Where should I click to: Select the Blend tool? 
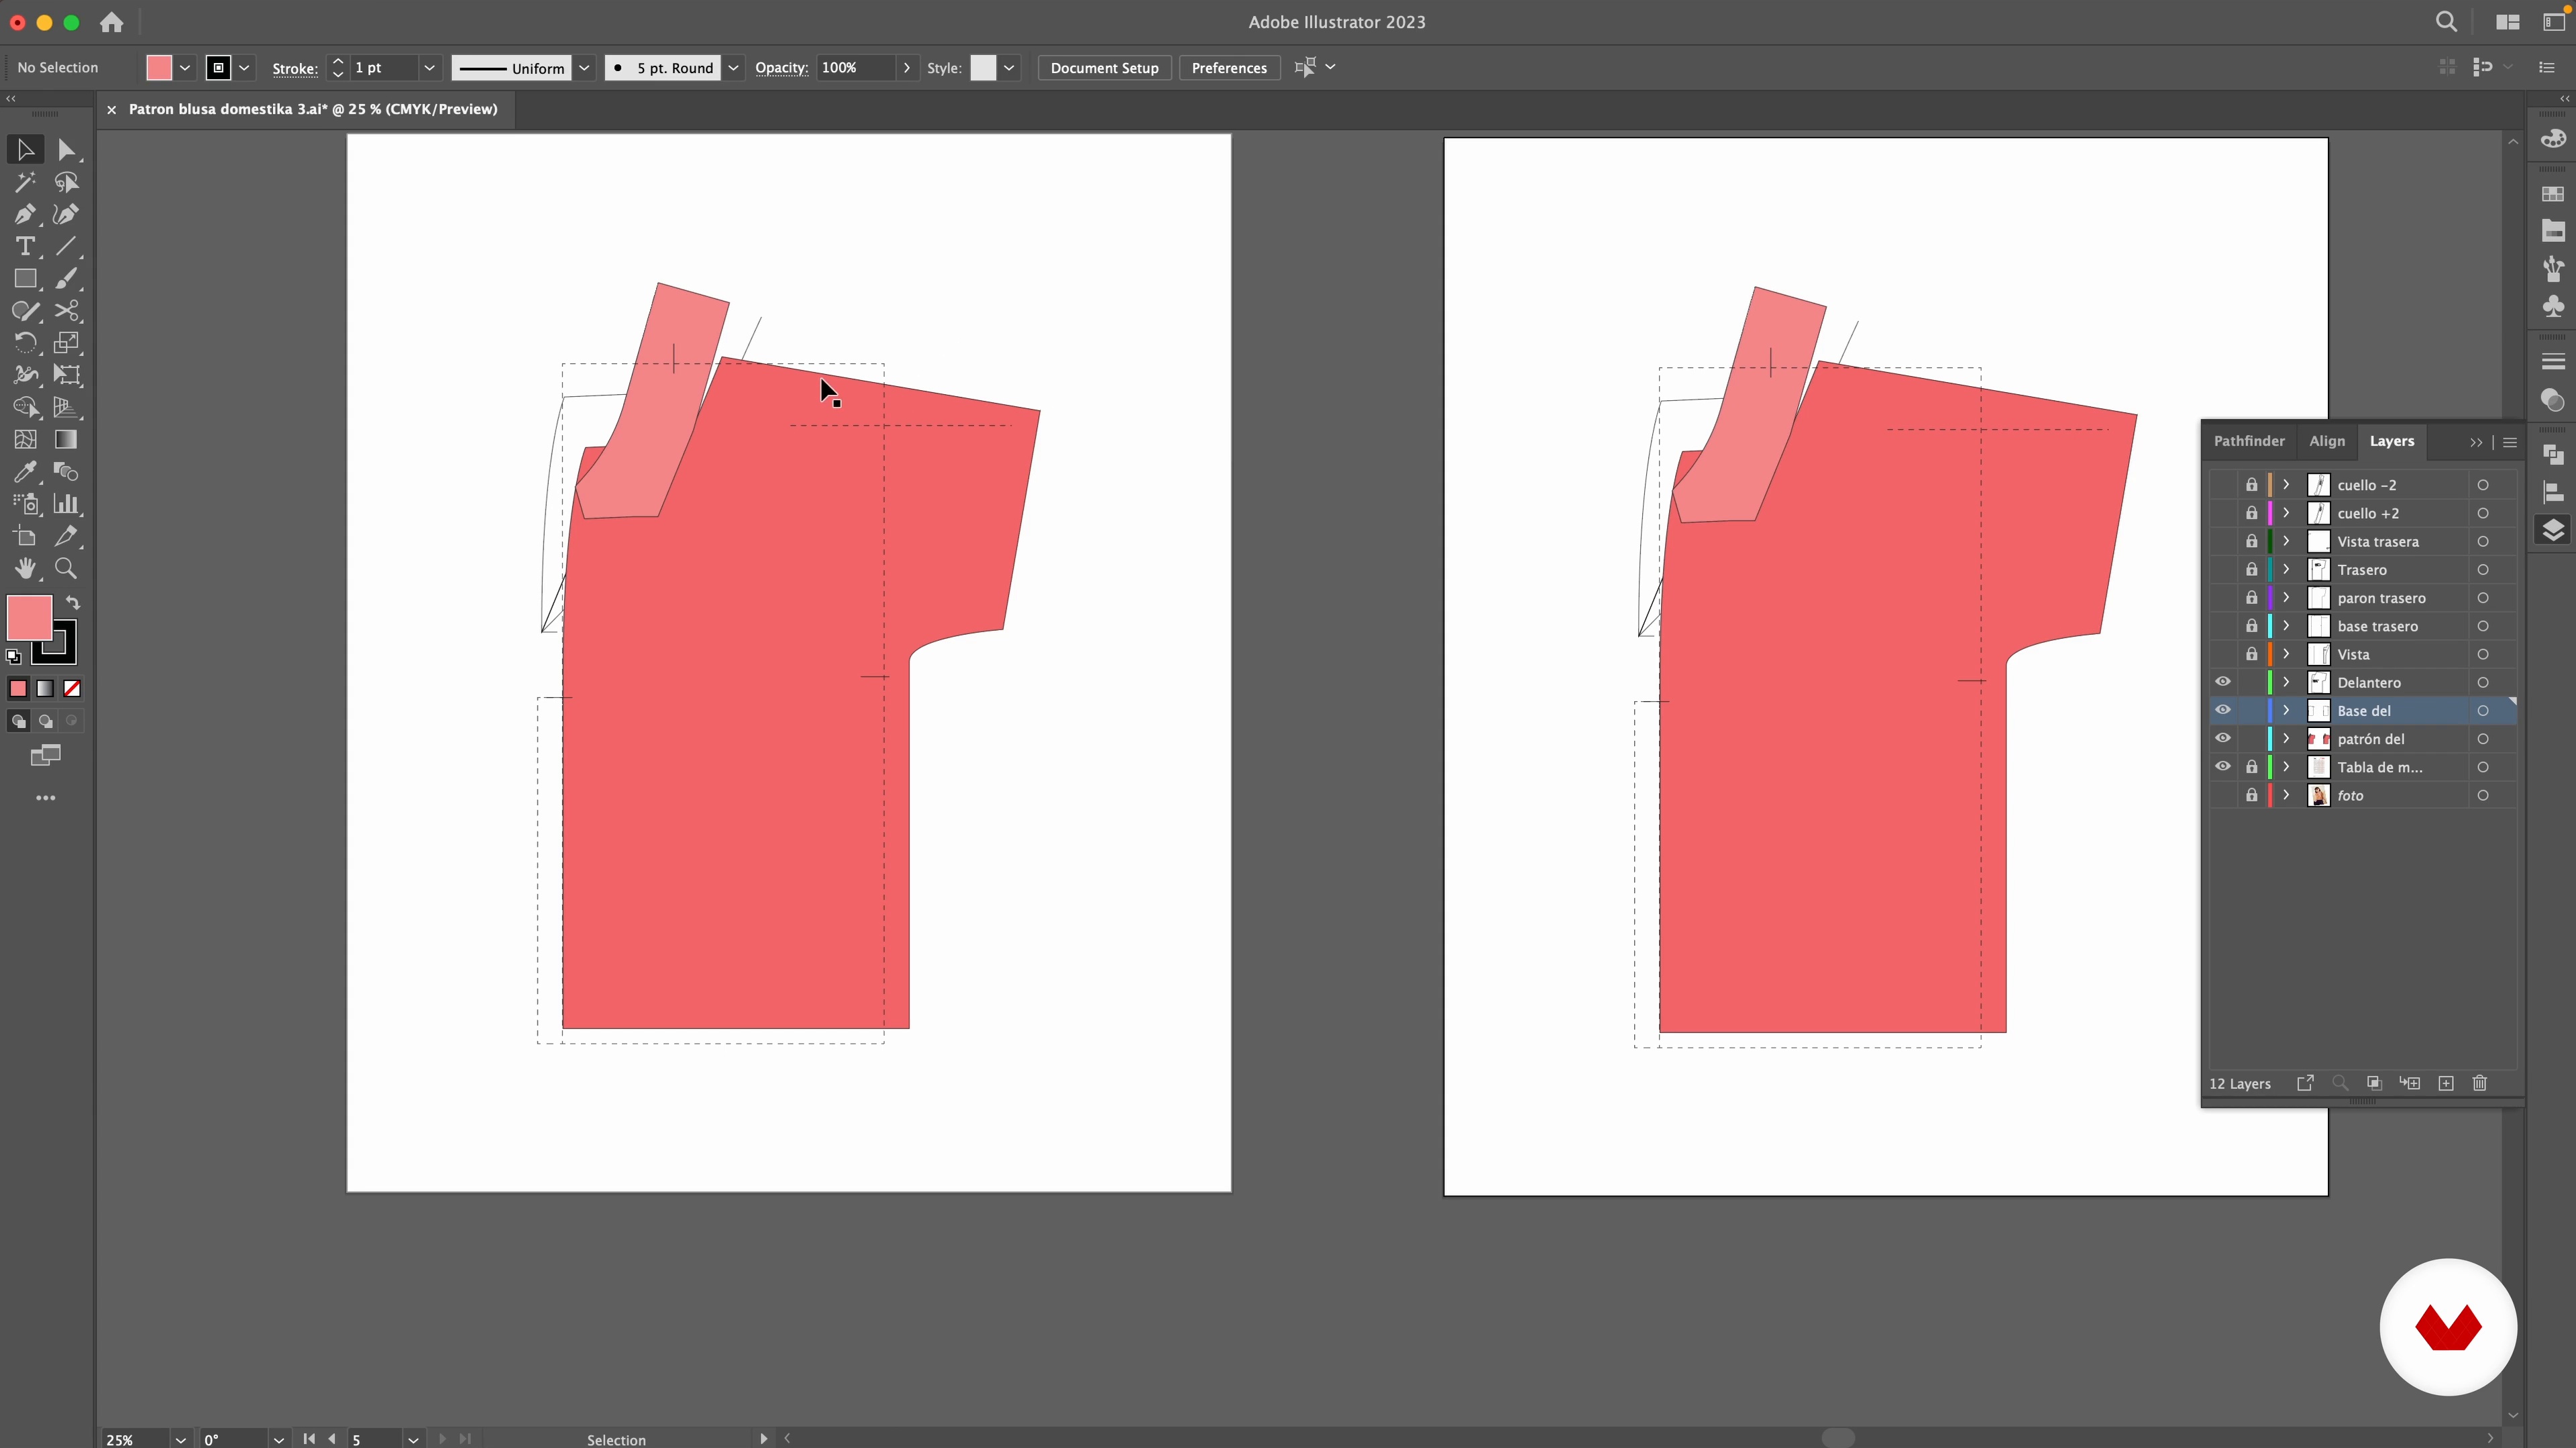click(x=66, y=472)
